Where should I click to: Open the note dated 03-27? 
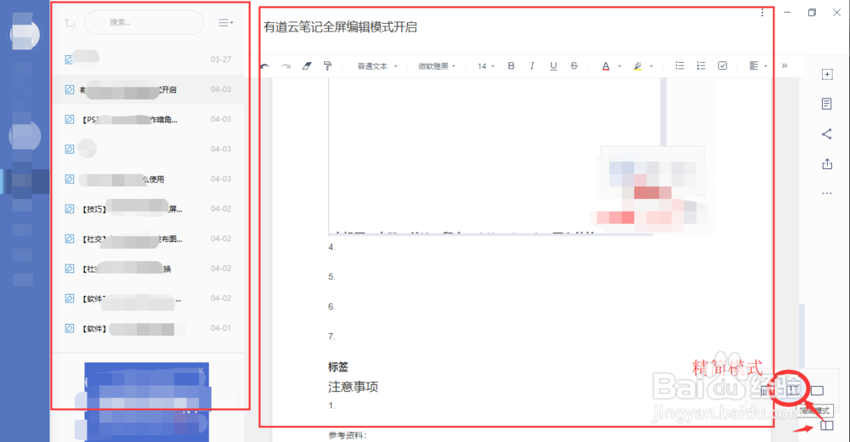click(x=147, y=59)
